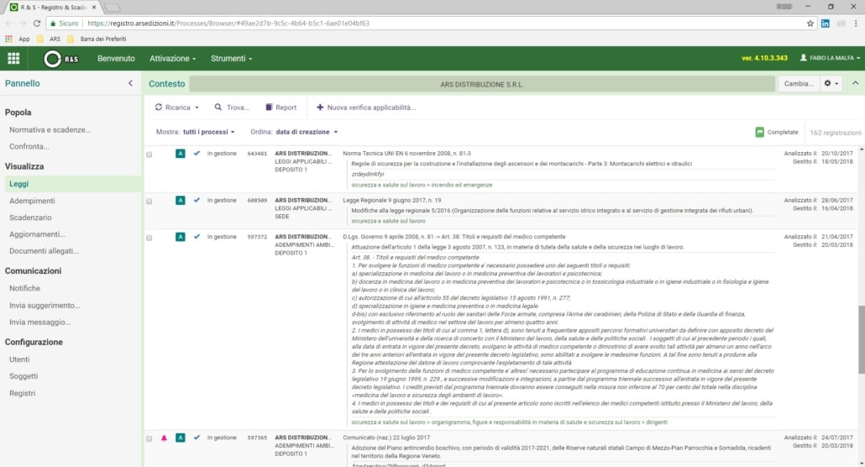Click the R&S logo

(x=61, y=59)
